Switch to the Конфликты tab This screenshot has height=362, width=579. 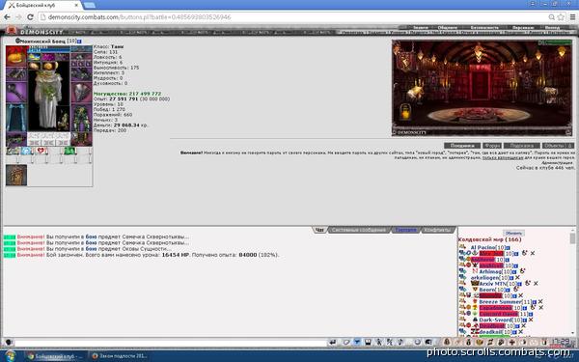point(437,230)
